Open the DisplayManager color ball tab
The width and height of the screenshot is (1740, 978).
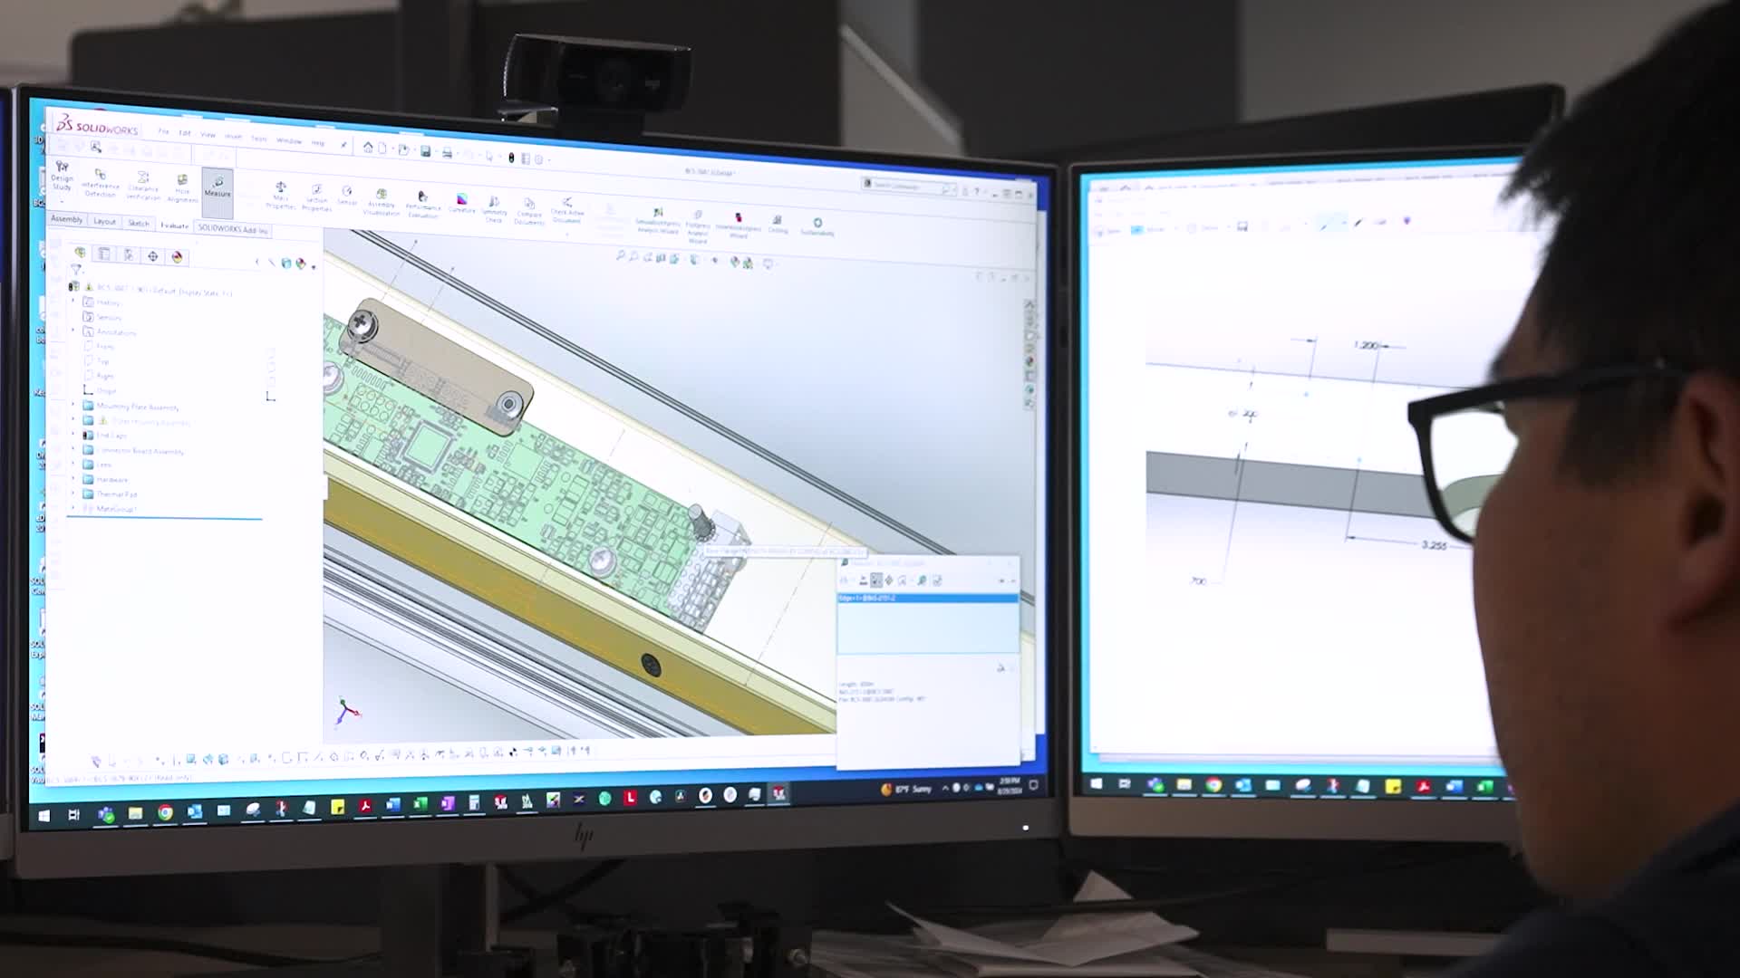tap(177, 257)
